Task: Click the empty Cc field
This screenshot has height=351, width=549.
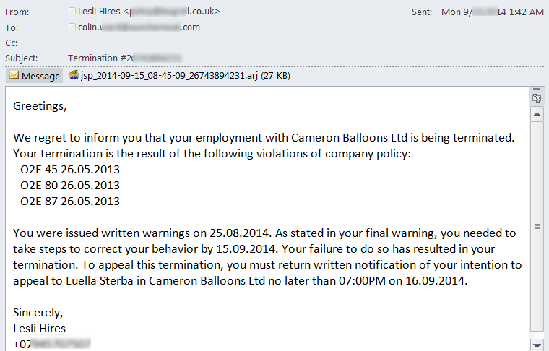Action: click(x=217, y=43)
